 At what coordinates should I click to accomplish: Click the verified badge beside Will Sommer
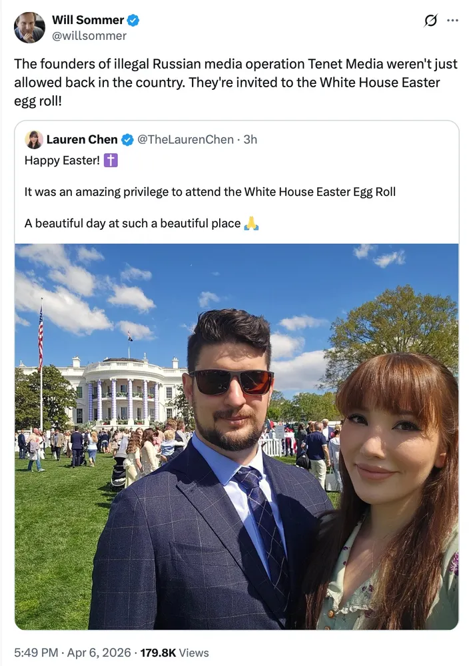pyautogui.click(x=133, y=20)
